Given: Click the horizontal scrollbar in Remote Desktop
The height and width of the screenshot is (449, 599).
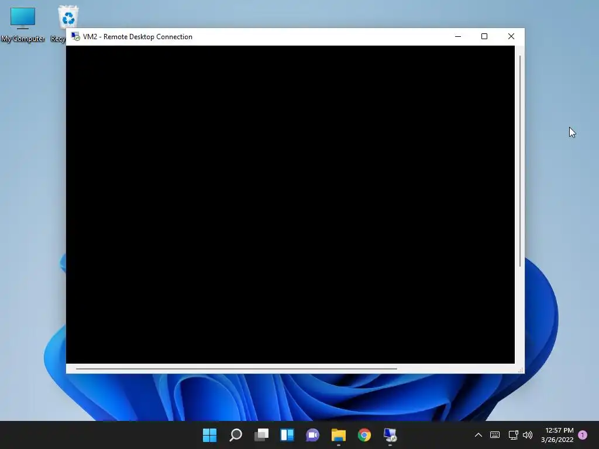Looking at the screenshot, I should [236, 369].
